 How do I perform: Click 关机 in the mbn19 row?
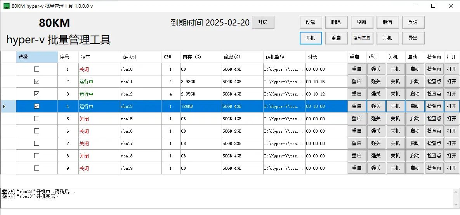pyautogui.click(x=396, y=168)
